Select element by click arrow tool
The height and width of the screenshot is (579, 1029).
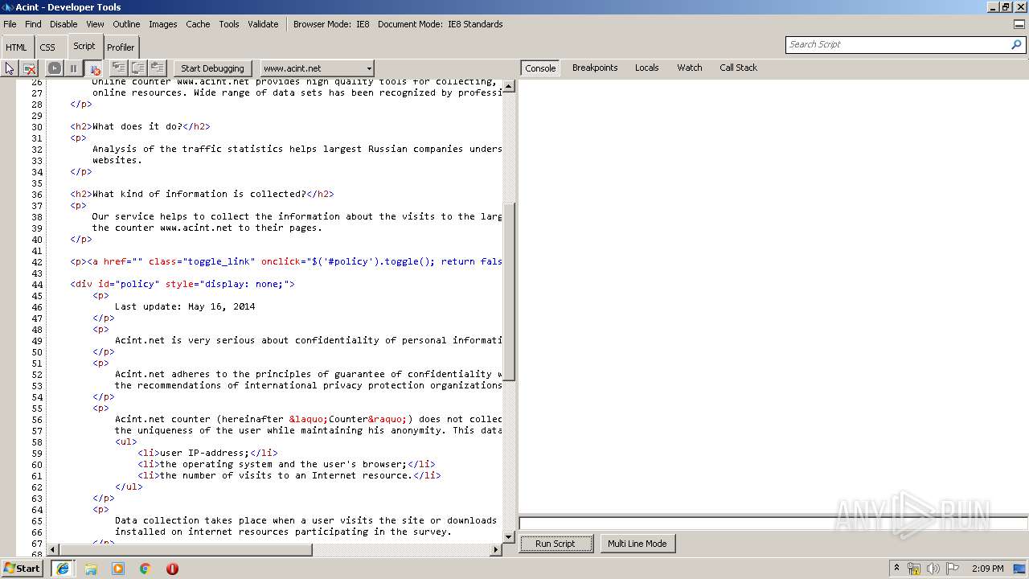[10, 68]
